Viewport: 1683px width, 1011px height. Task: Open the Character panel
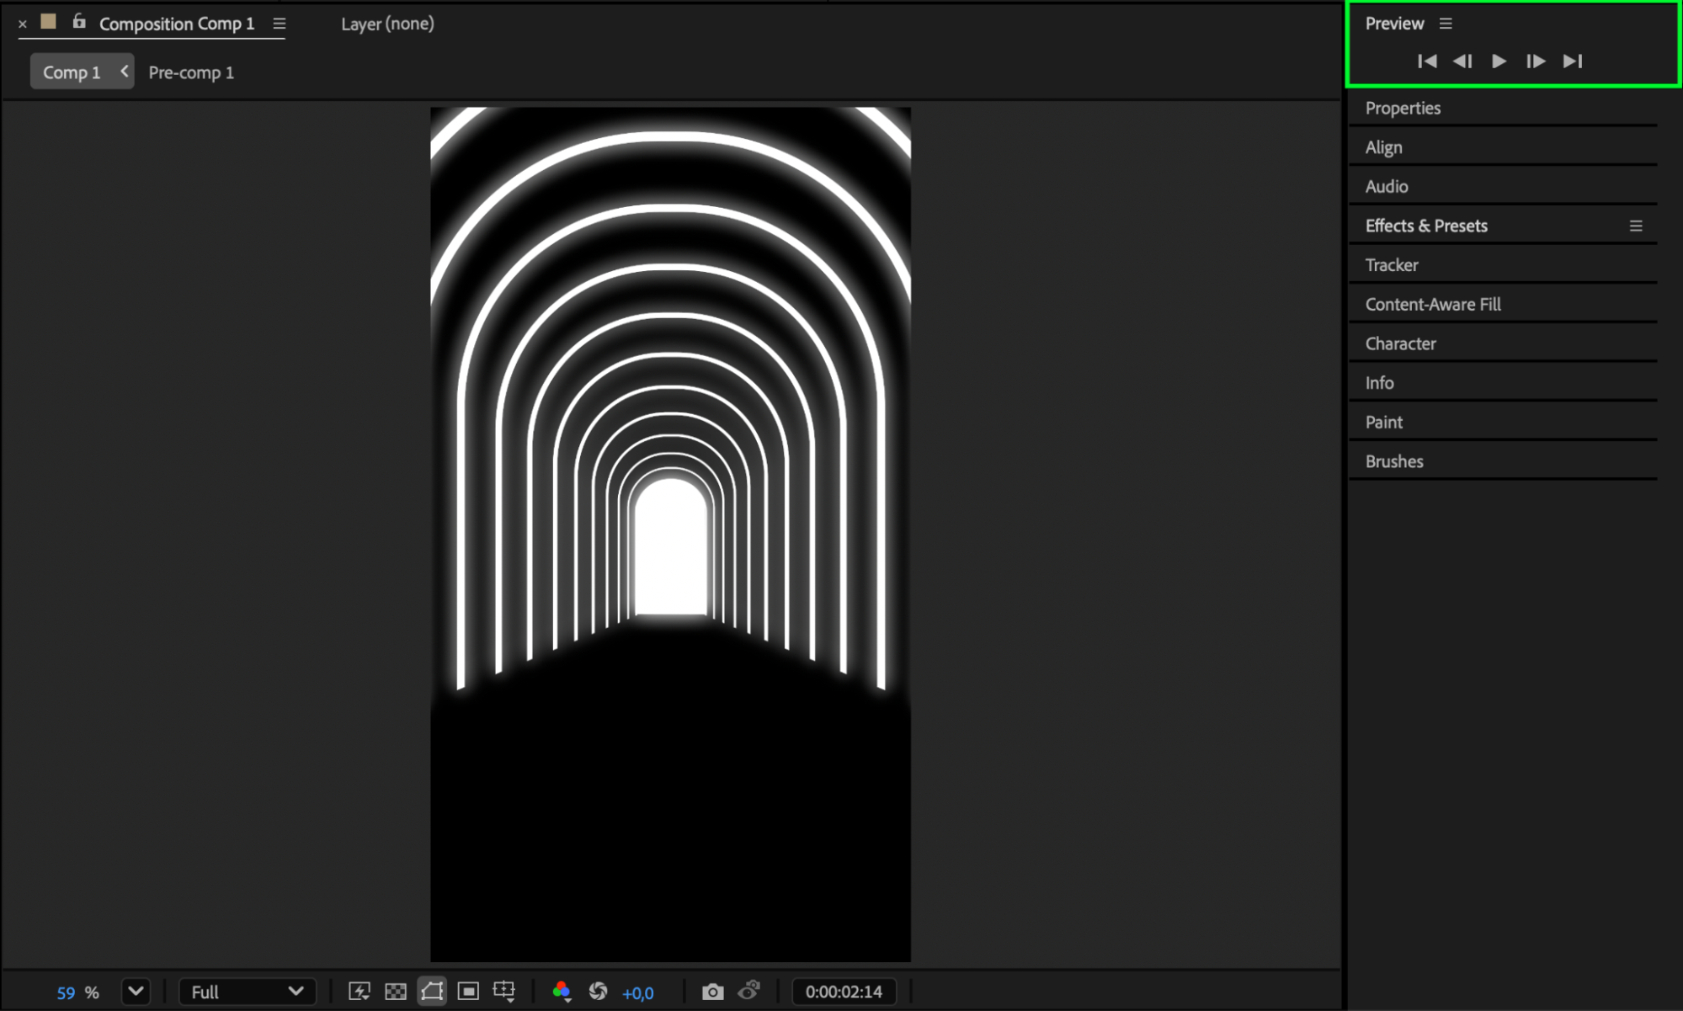[1400, 343]
